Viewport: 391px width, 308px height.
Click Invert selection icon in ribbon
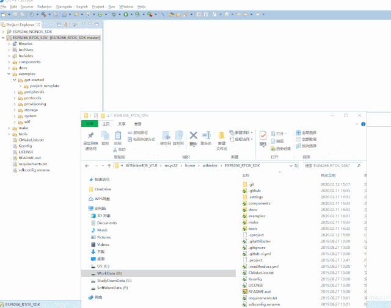point(298,146)
